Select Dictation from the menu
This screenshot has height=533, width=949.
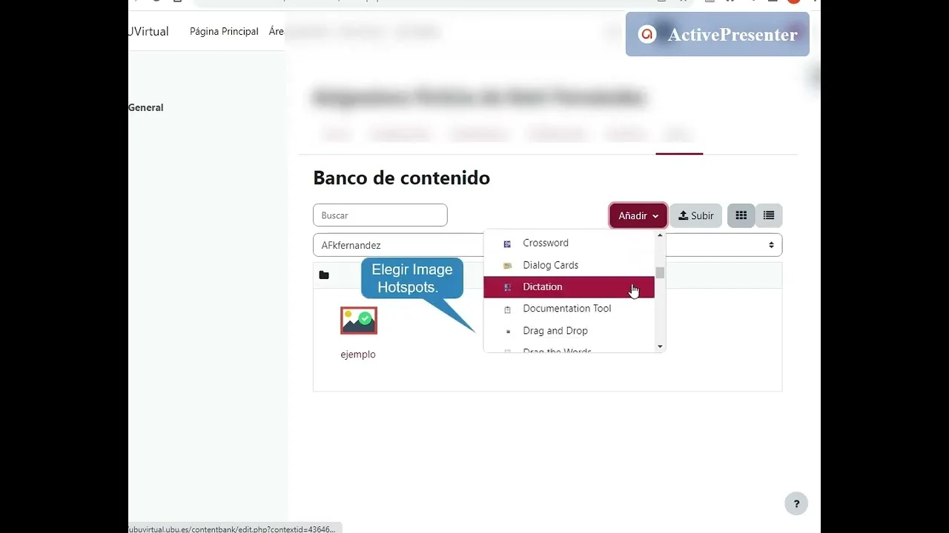(543, 287)
